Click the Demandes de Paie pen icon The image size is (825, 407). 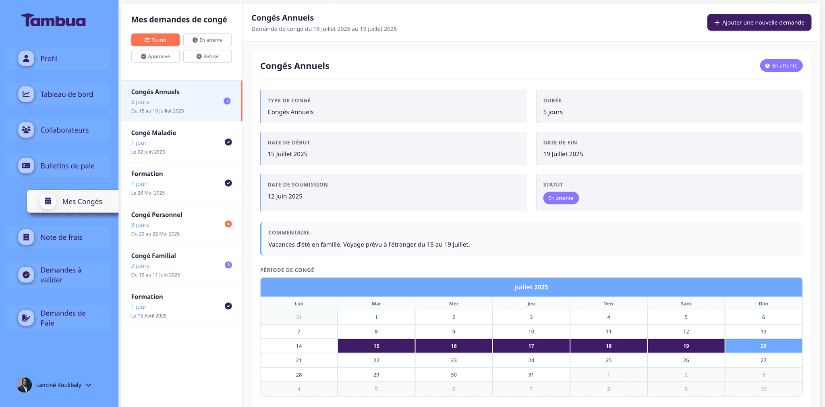point(26,318)
